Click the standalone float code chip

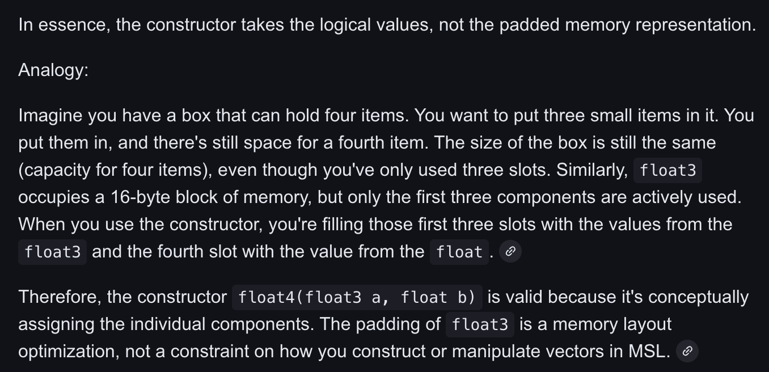(x=459, y=252)
